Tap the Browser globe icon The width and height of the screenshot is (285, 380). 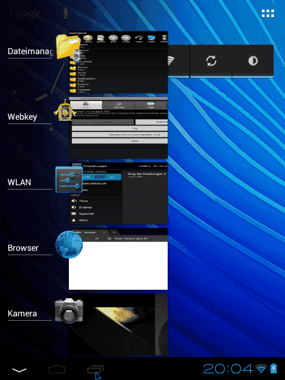point(69,244)
